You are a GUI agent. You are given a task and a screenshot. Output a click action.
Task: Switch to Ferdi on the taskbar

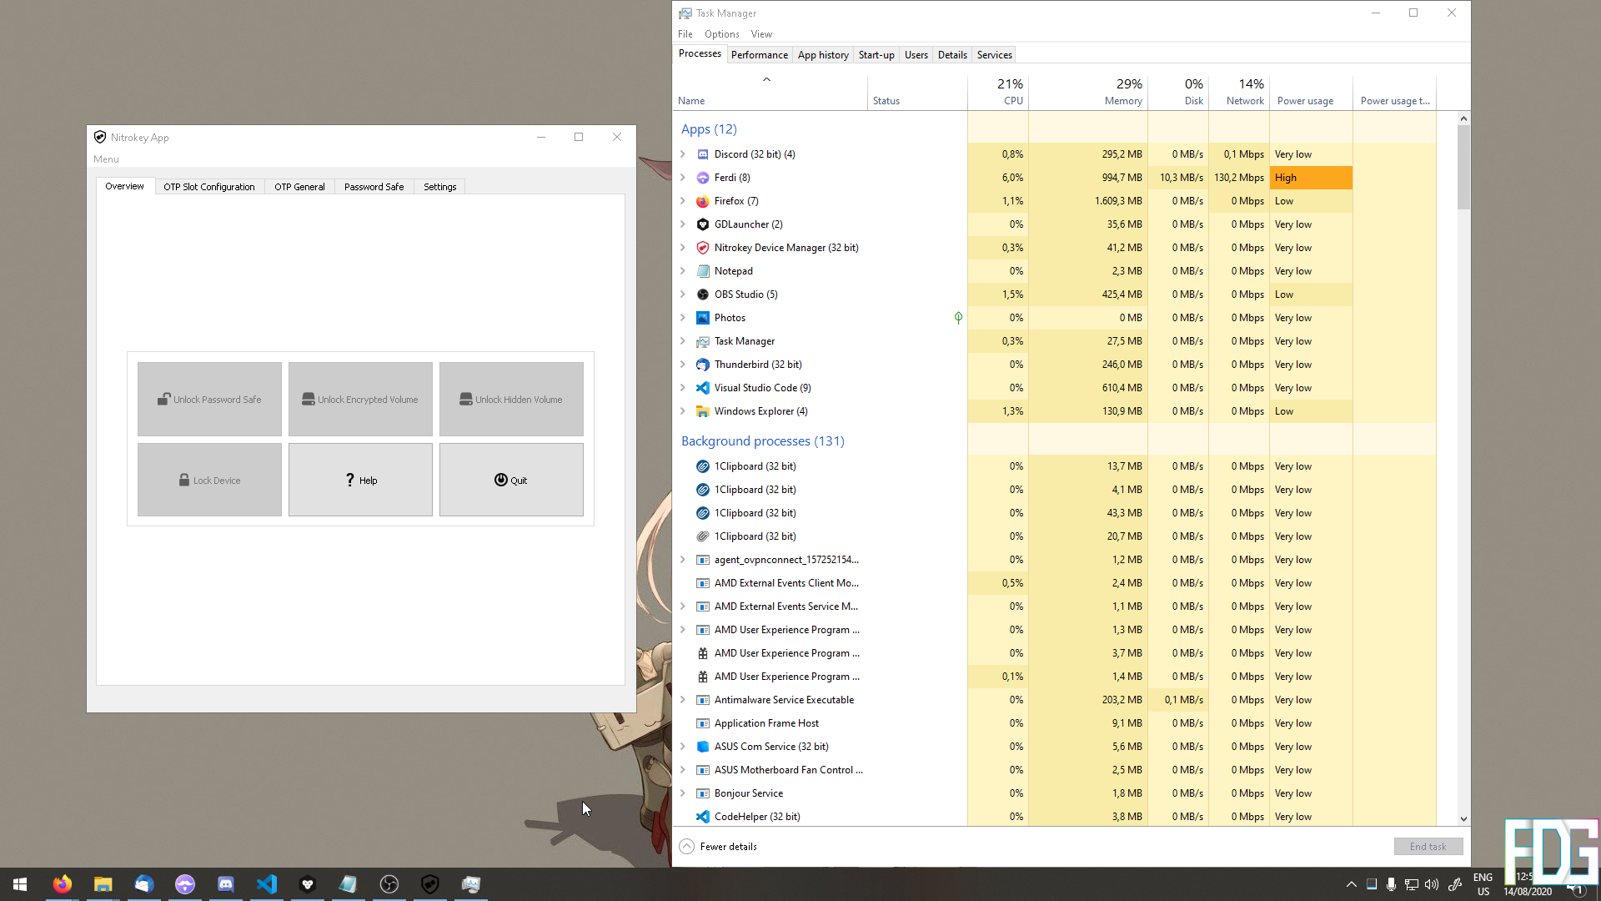click(x=184, y=884)
